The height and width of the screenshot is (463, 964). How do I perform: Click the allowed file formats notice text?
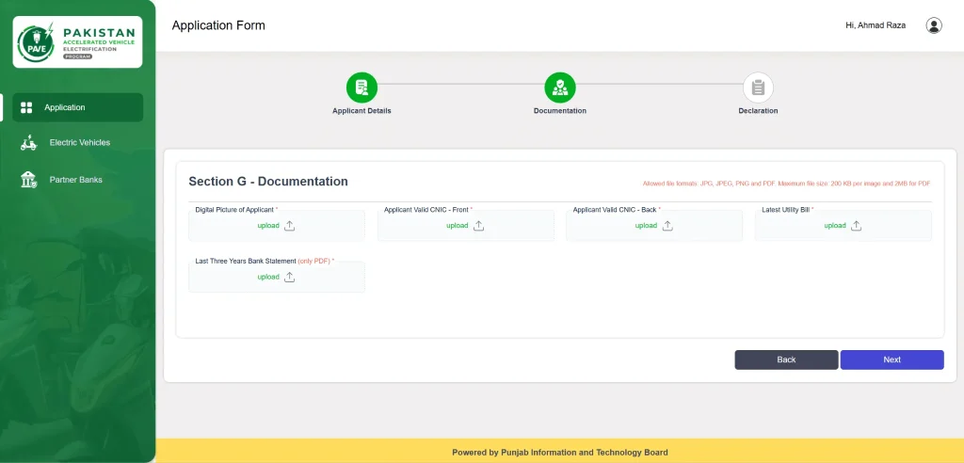click(786, 184)
